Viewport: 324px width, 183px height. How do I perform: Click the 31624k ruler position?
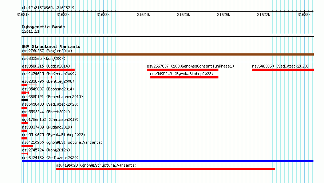(x=143, y=15)
